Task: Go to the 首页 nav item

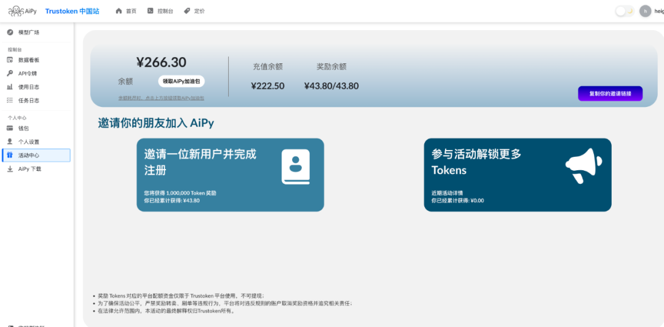Action: point(131,12)
